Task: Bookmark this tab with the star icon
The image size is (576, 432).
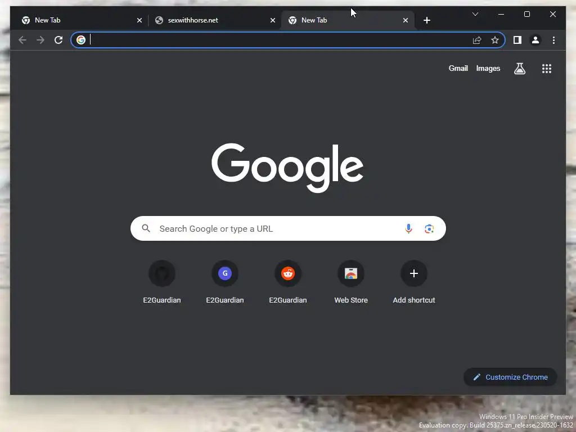Action: [495, 40]
